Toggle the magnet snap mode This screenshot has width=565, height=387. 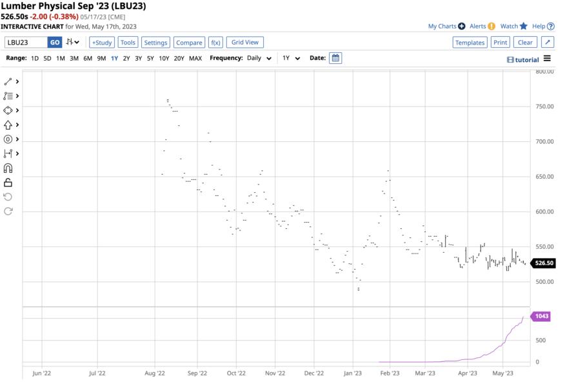8,168
